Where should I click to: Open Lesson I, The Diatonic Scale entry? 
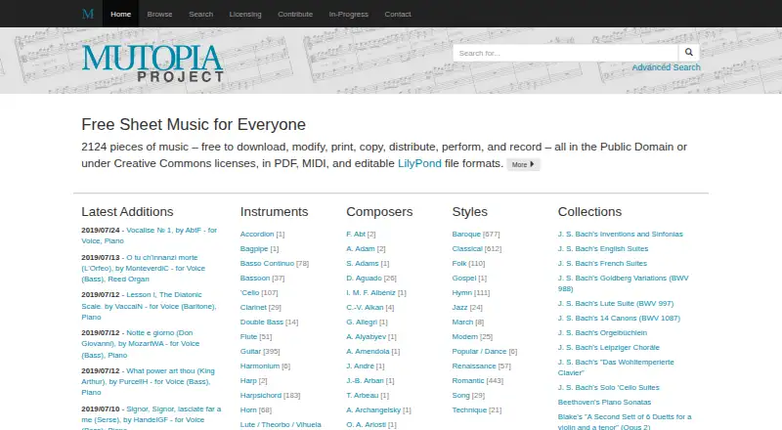coord(149,306)
